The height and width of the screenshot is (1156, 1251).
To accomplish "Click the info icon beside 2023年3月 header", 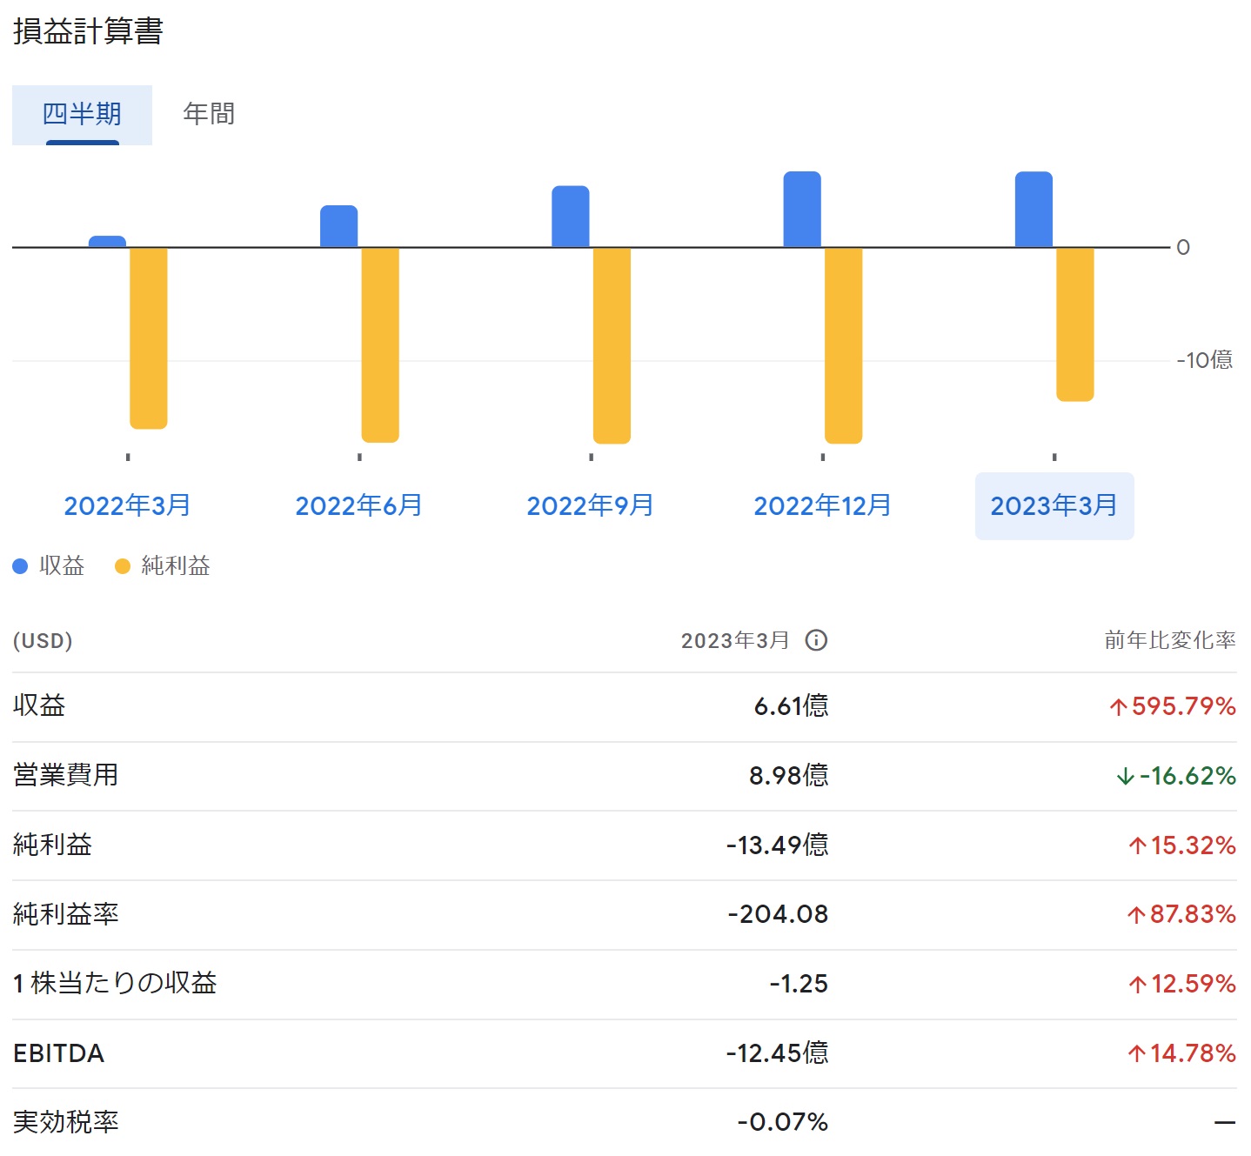I will (815, 640).
